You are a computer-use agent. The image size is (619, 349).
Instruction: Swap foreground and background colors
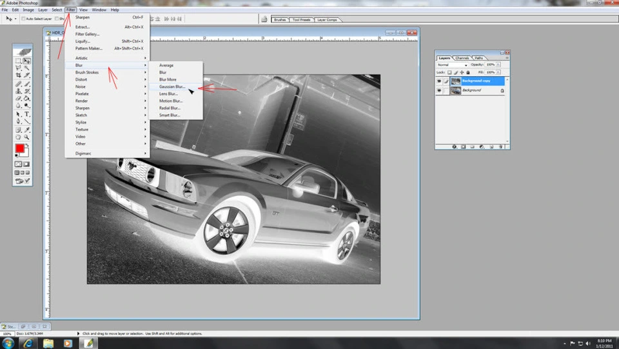pos(26,146)
